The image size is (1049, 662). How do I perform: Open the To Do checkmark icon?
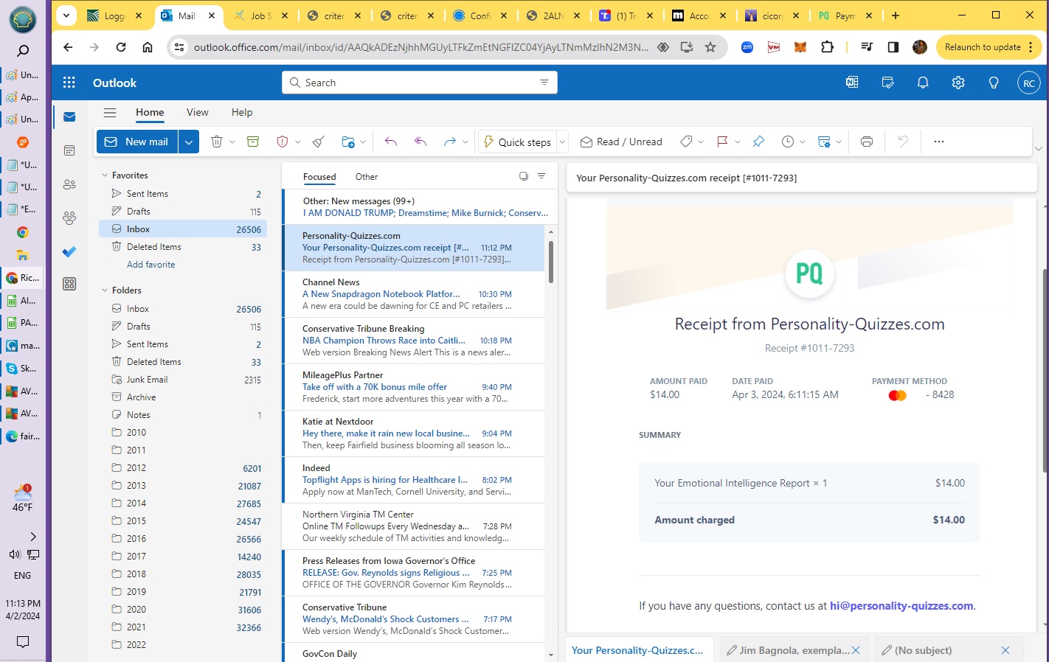pos(69,251)
